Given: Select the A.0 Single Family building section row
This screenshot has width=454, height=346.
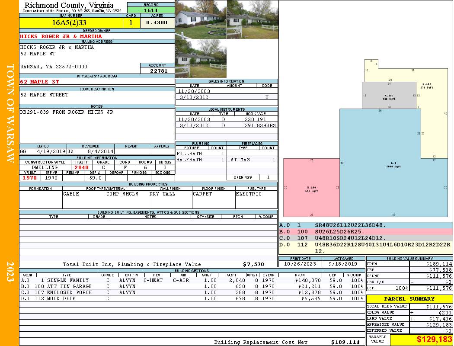Looking at the screenshot, I should click(192, 280).
